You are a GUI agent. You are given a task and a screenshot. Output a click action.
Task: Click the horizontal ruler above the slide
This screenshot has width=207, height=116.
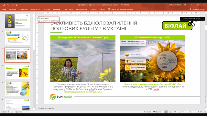[122, 13]
